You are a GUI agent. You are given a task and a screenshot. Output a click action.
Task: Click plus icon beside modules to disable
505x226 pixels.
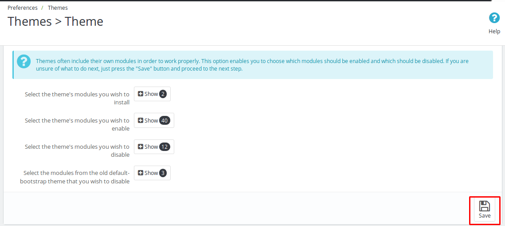click(141, 147)
